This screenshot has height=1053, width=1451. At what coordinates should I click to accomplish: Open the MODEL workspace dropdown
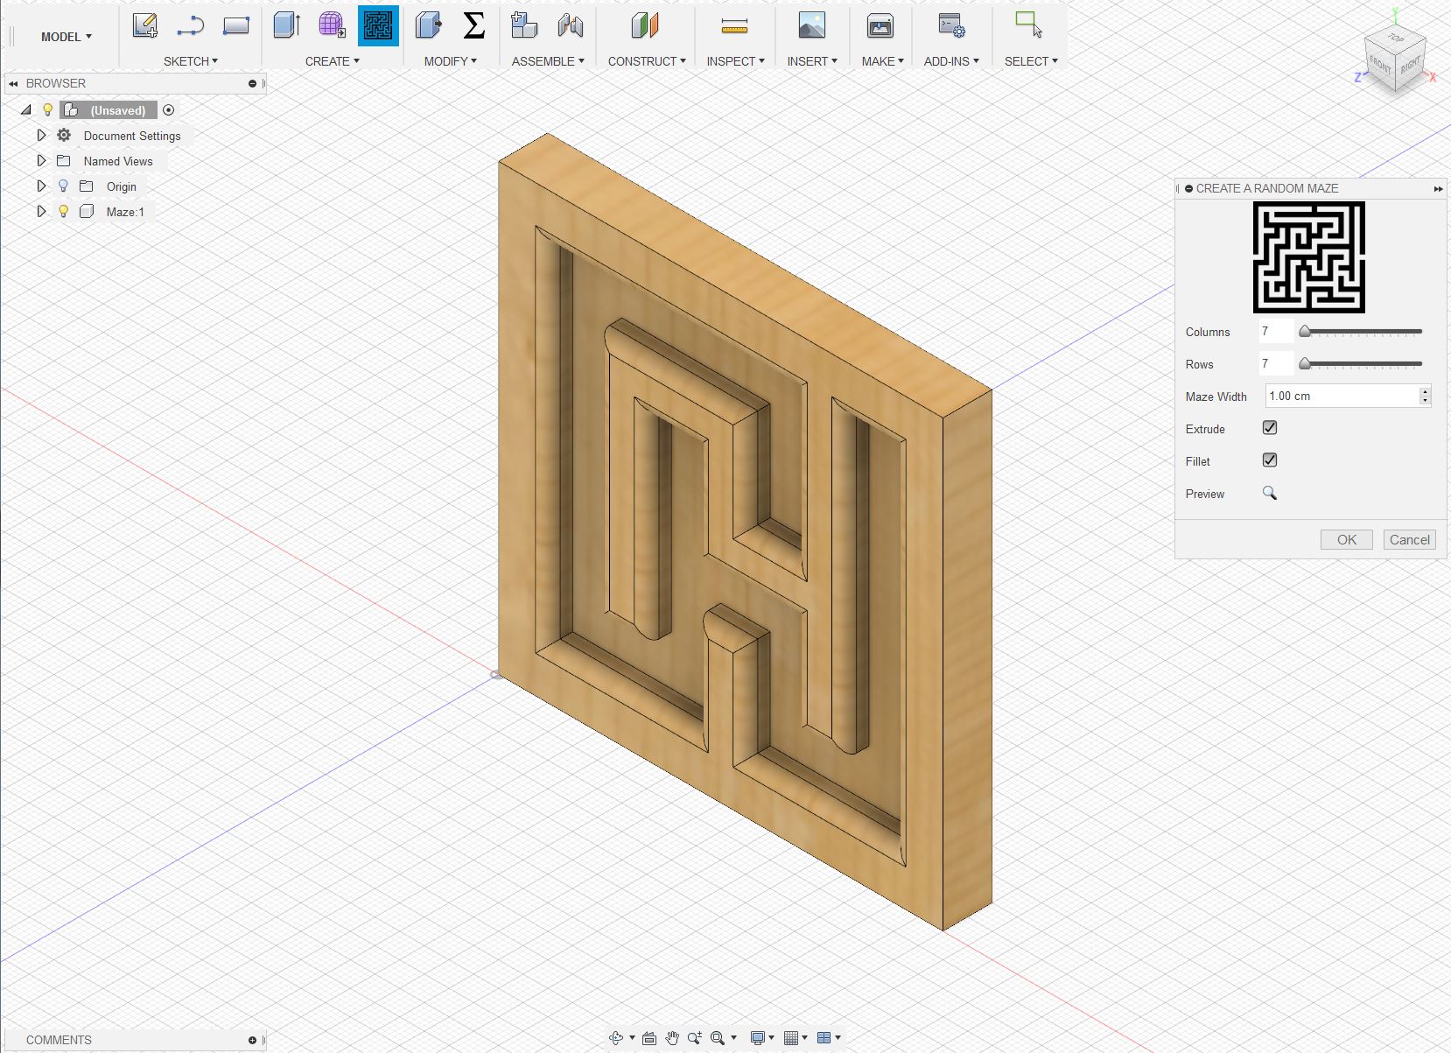(x=66, y=37)
